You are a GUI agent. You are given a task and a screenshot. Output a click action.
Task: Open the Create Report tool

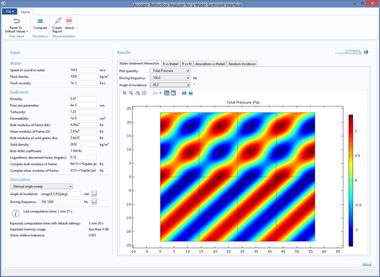click(57, 23)
